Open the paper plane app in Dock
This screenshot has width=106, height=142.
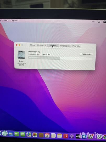click(5, 133)
